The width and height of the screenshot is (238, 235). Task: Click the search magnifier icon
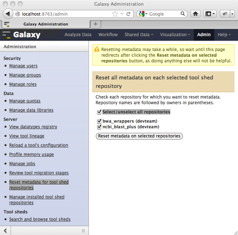183,14
